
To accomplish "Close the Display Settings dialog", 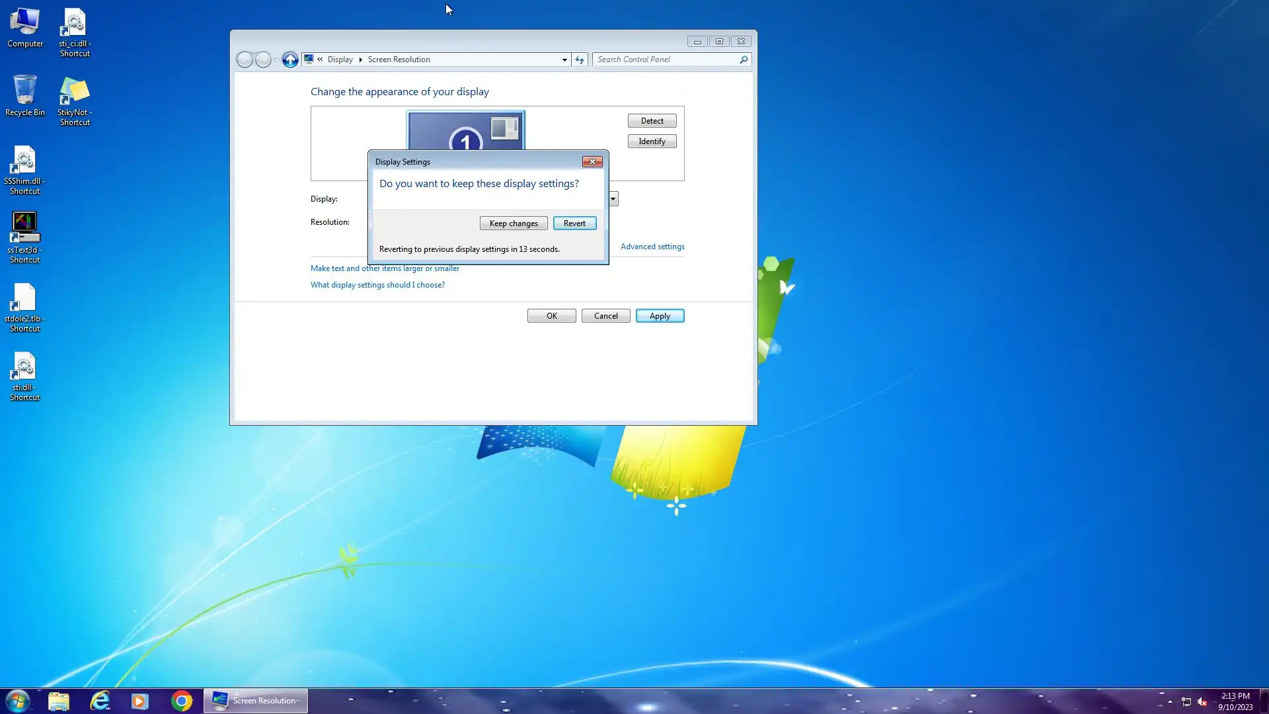I will (592, 162).
